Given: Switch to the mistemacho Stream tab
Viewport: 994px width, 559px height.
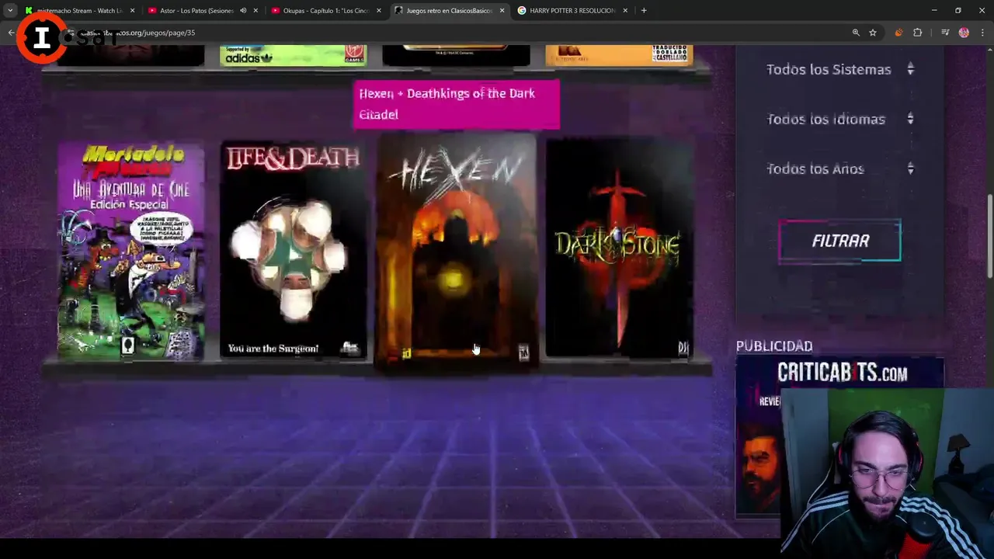Looking at the screenshot, I should point(78,11).
